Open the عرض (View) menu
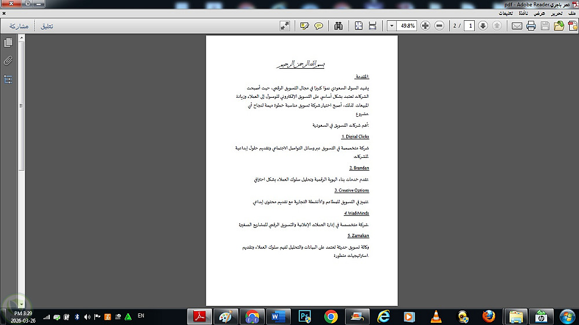 pyautogui.click(x=540, y=13)
